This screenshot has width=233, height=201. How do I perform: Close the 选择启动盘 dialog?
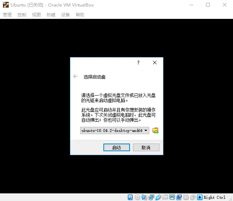pos(155,63)
